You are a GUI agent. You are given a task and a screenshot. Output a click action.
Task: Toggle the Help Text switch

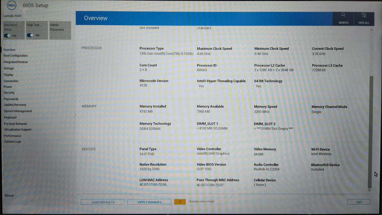click(30, 35)
